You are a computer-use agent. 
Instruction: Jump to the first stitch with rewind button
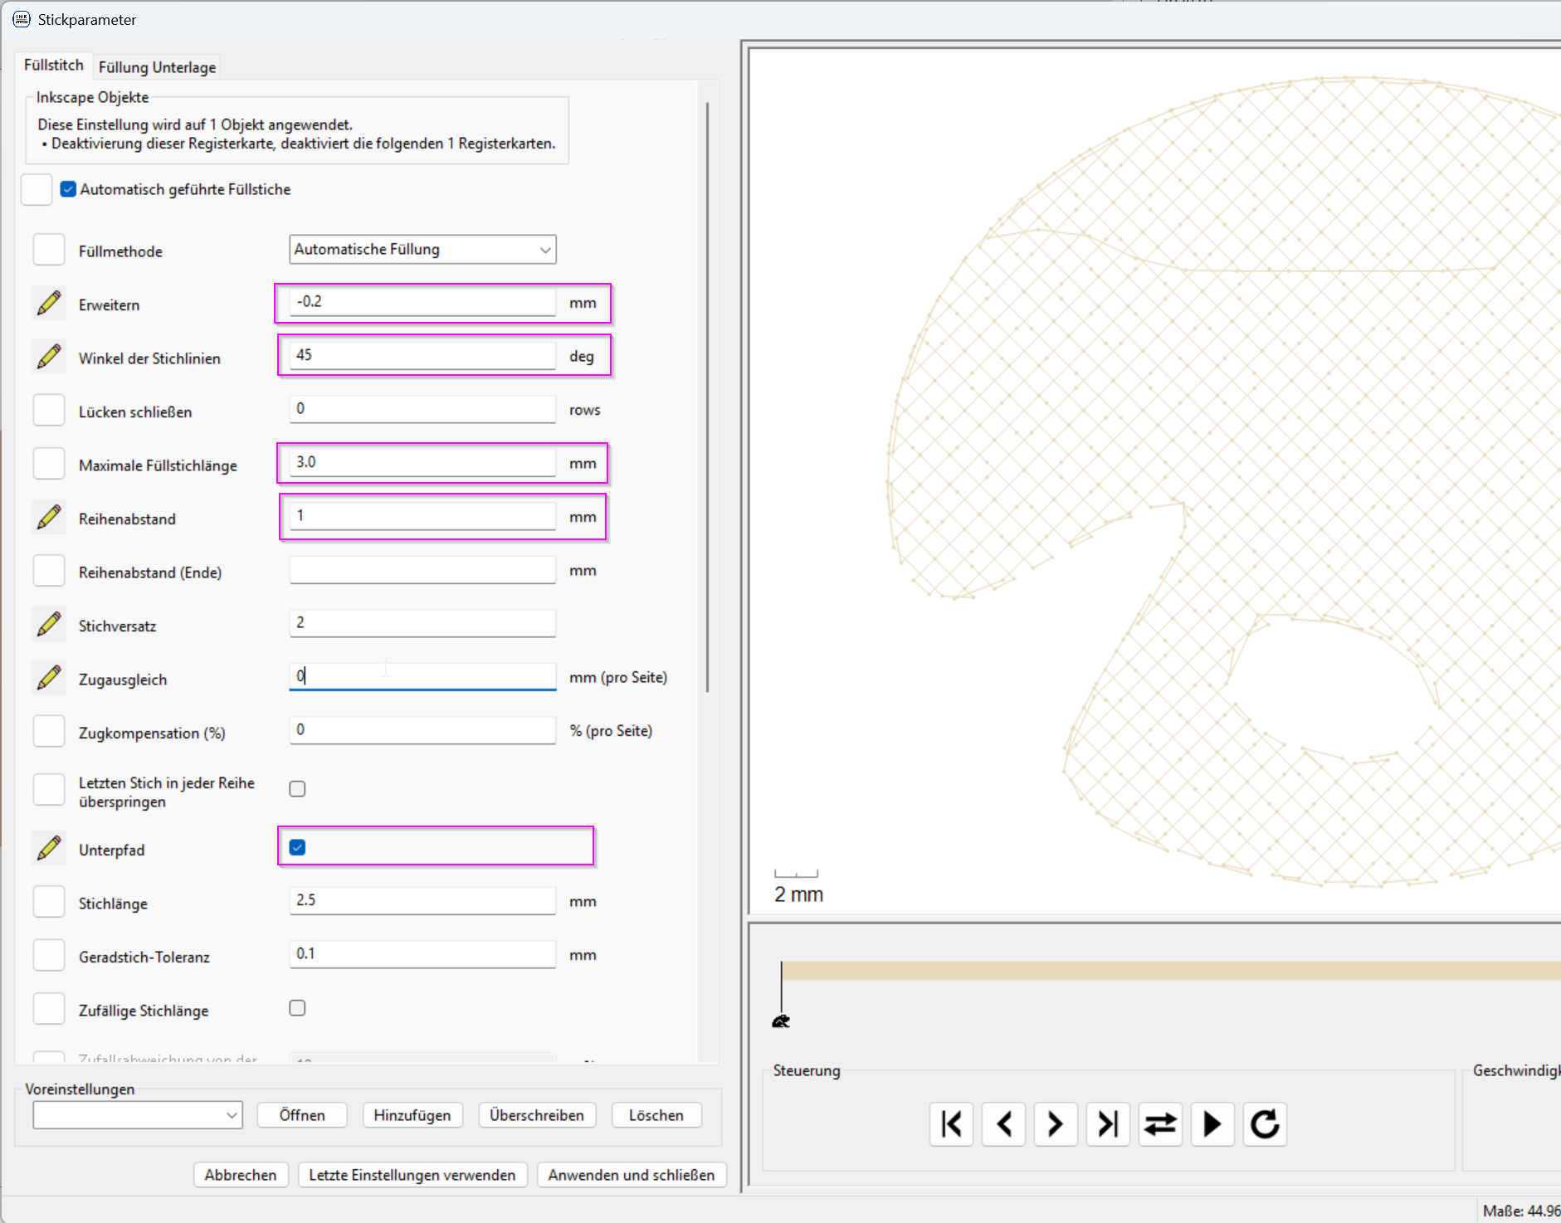(x=951, y=1124)
